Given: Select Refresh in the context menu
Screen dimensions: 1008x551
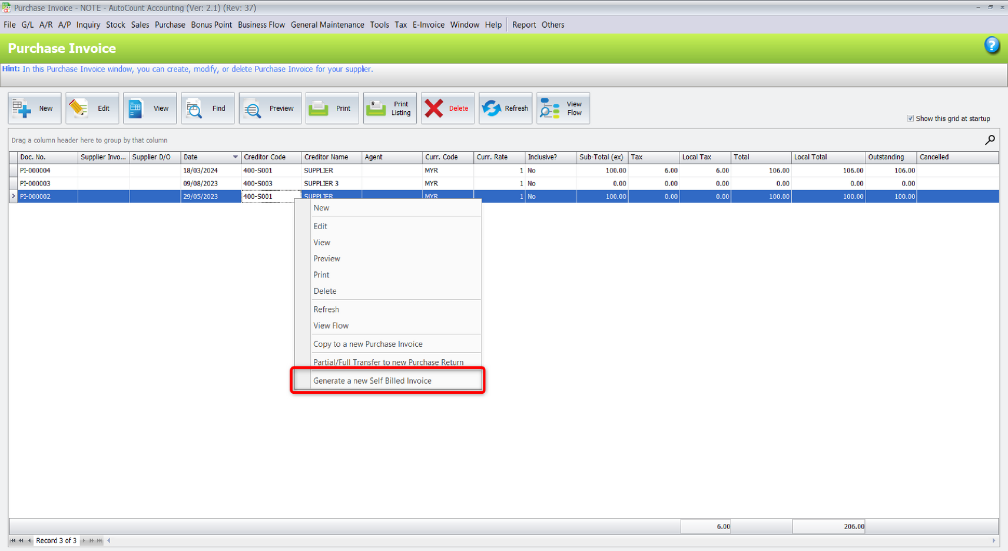Looking at the screenshot, I should pyautogui.click(x=387, y=309).
